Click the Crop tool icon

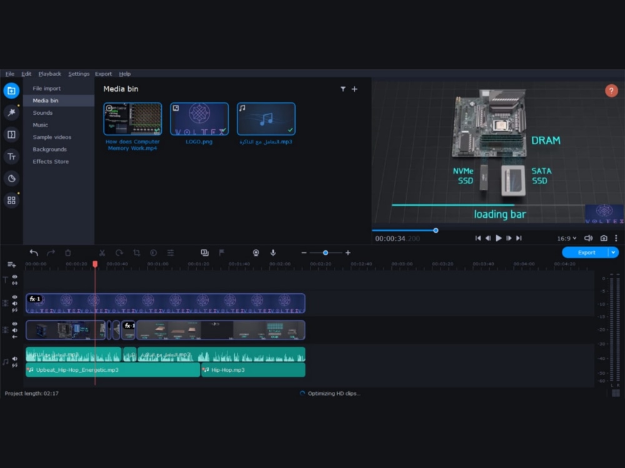click(x=137, y=253)
